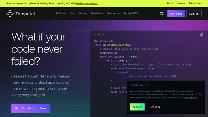The image size is (208, 117).
Task: Open the Use Cases menu
Action: click(97, 13)
